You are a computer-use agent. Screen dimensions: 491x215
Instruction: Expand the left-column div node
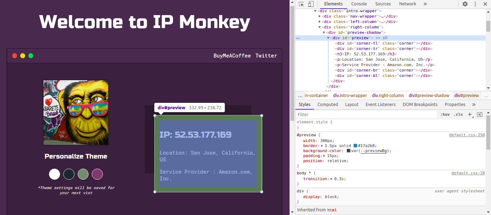click(x=320, y=22)
